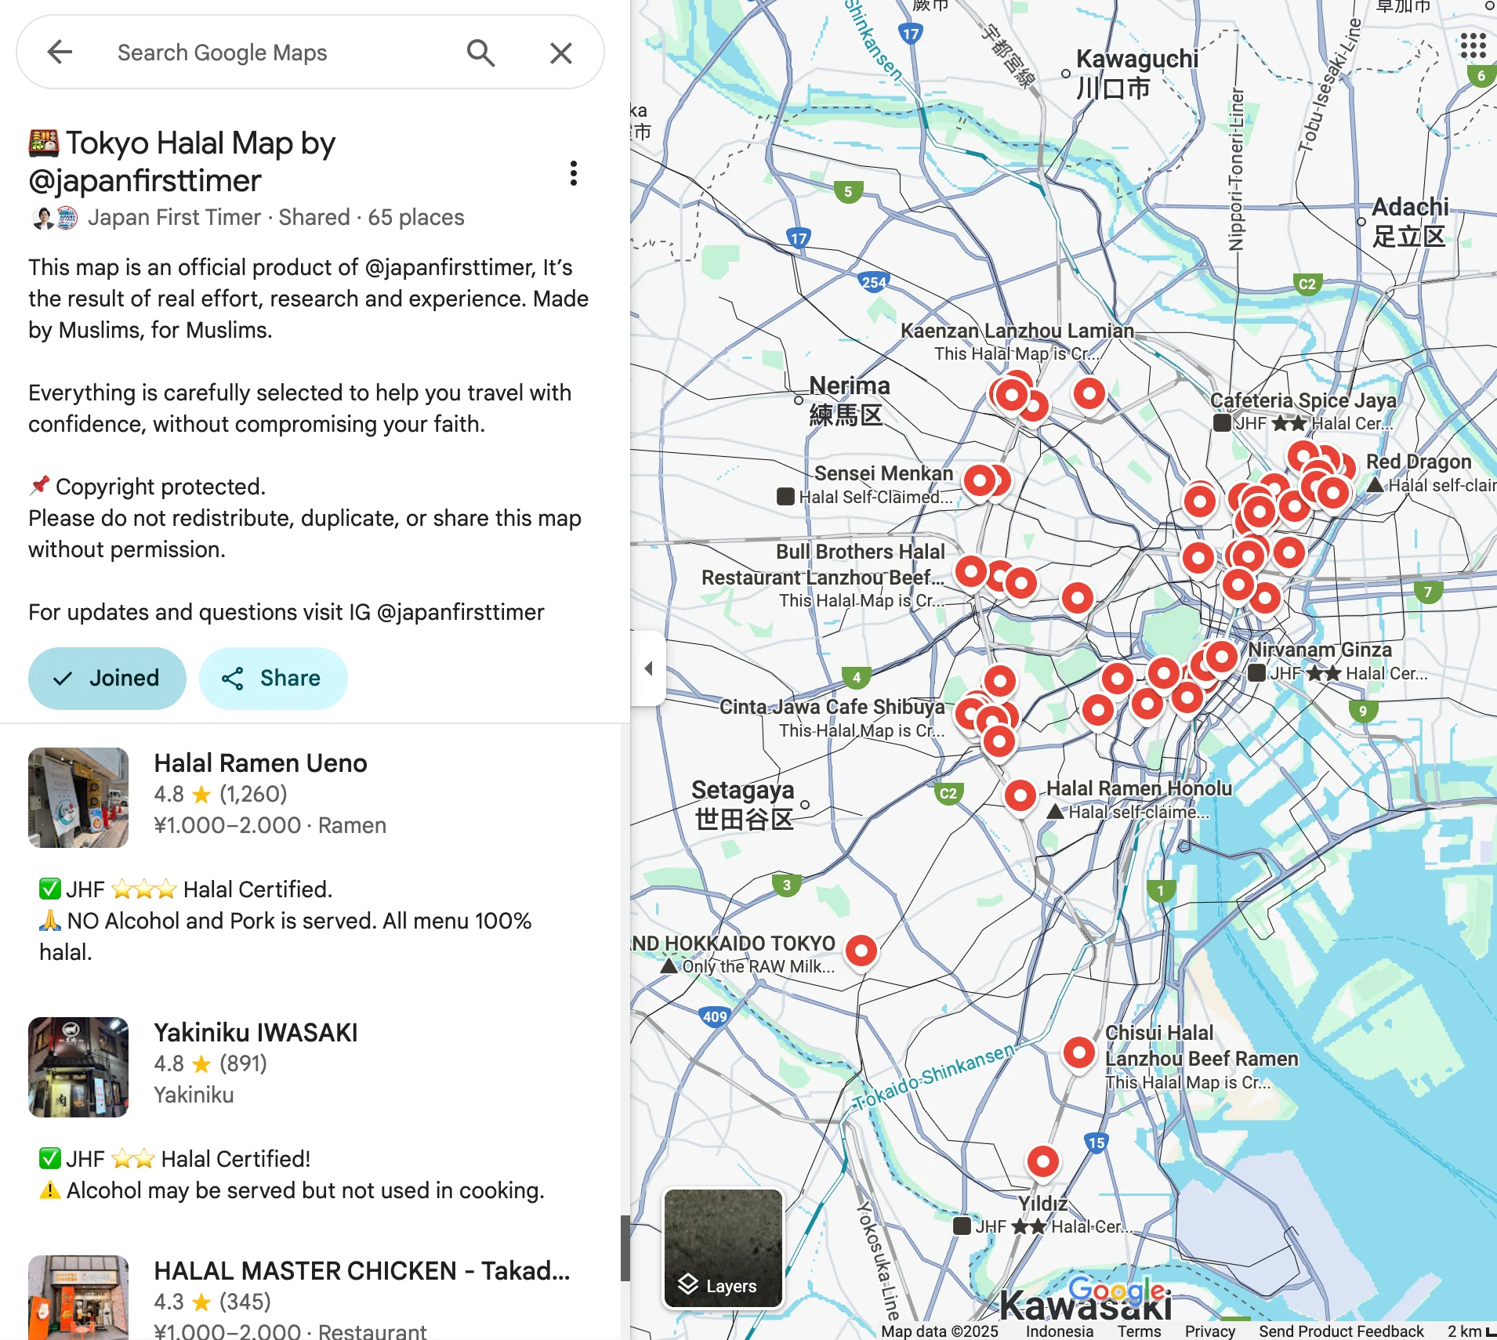
Task: Toggle the 2 km map scale
Action: 1471,1331
